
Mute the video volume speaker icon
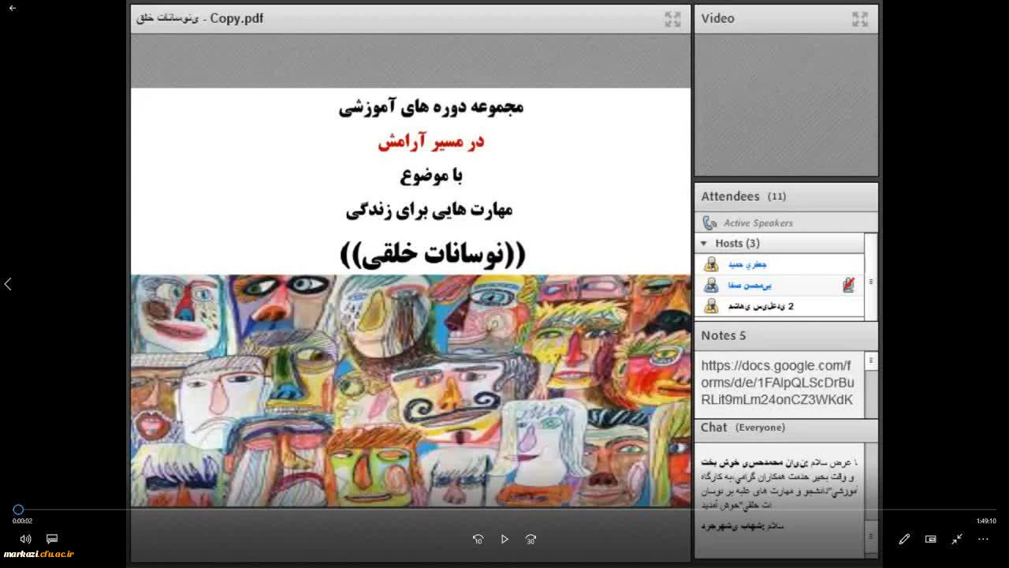25,539
